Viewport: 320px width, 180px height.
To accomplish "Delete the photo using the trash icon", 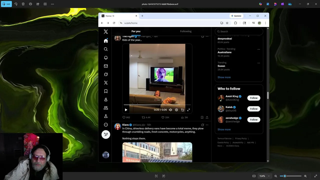I will click(x=23, y=4).
